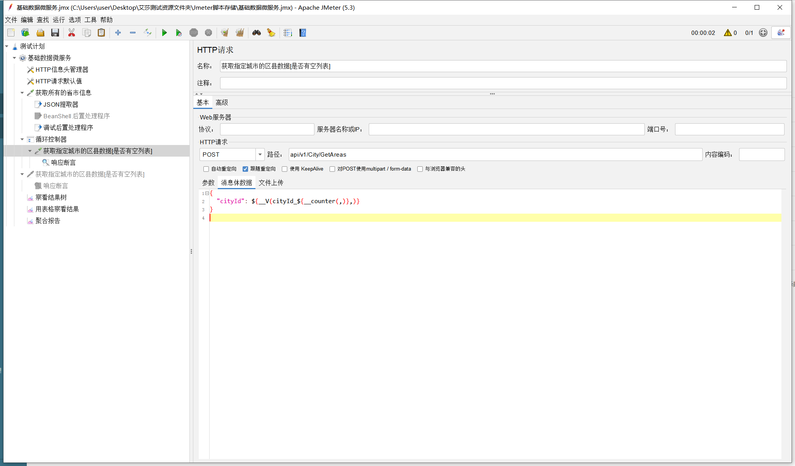
Task: Click the Help question mark icon
Action: (303, 33)
